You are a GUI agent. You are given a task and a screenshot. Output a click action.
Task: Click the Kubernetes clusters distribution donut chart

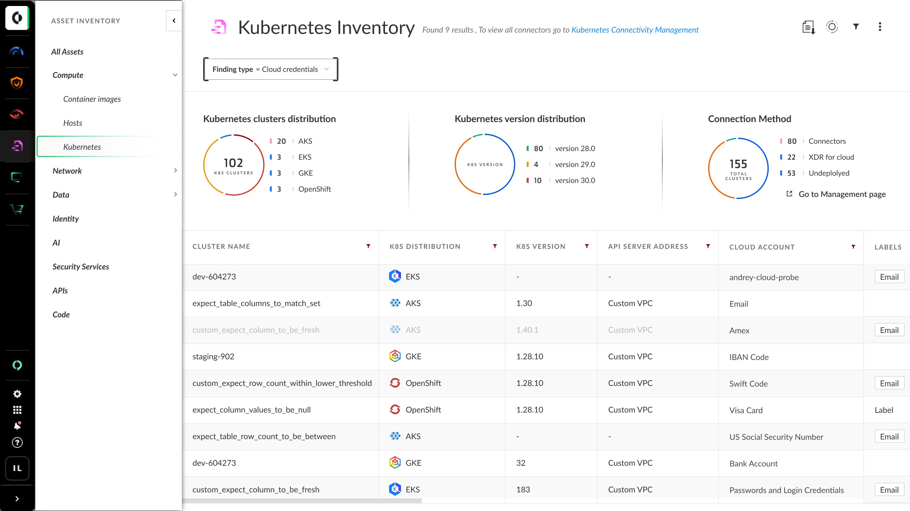(x=233, y=164)
